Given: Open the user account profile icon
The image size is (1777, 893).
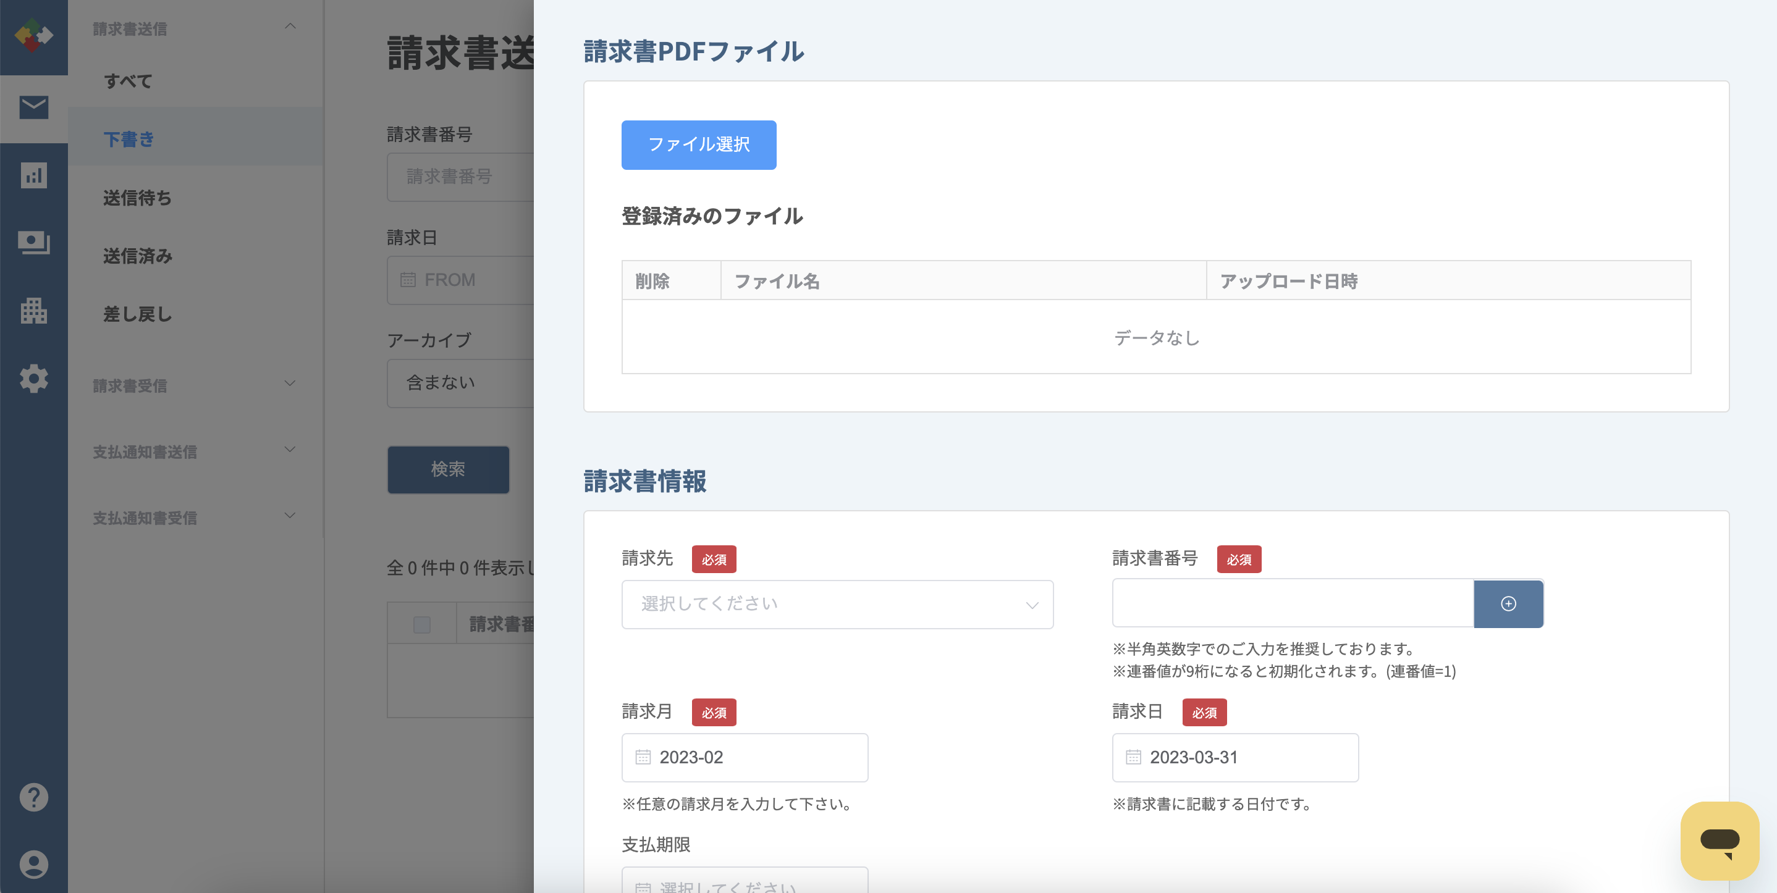Looking at the screenshot, I should 34,864.
